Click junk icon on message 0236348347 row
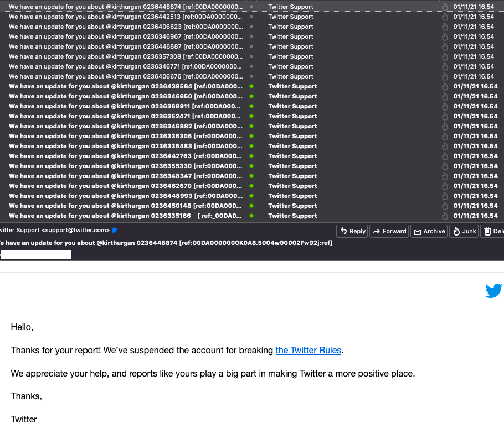Screen dimensions: 504x428 pyautogui.click(x=445, y=176)
